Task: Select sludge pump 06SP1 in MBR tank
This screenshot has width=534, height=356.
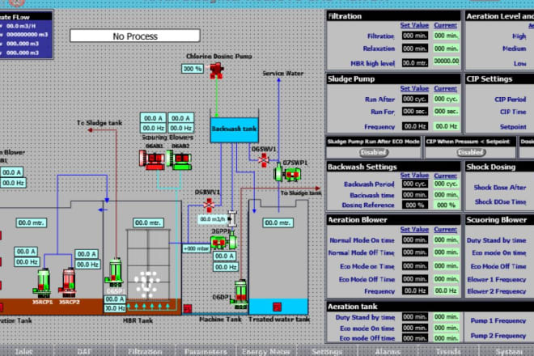Action: (114, 273)
